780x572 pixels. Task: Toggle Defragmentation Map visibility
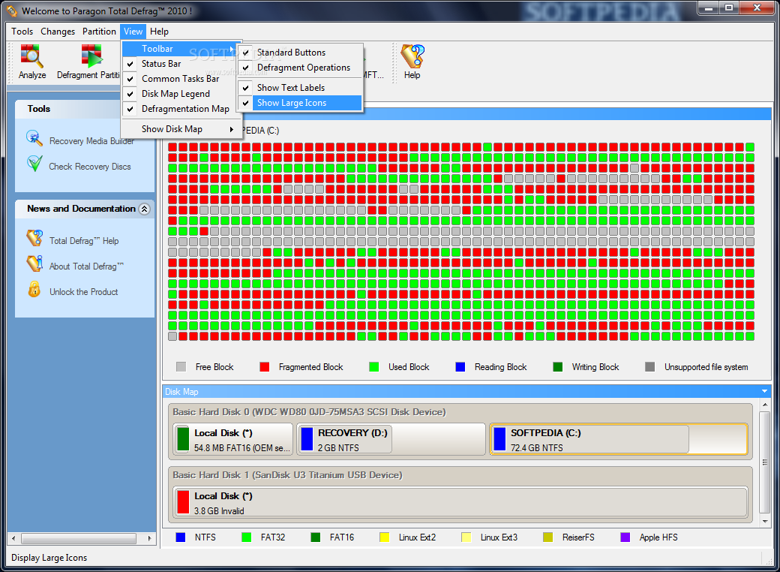(x=181, y=109)
